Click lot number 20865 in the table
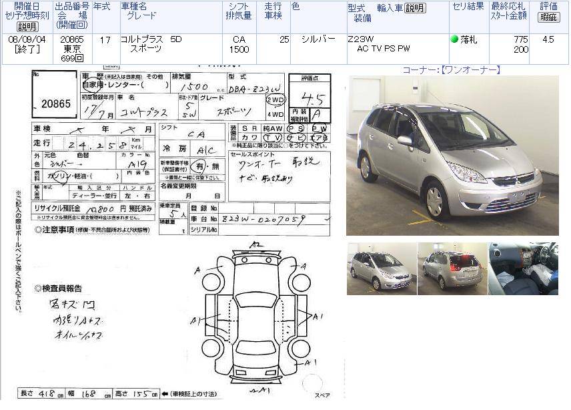This screenshot has height=410, width=571. point(72,39)
